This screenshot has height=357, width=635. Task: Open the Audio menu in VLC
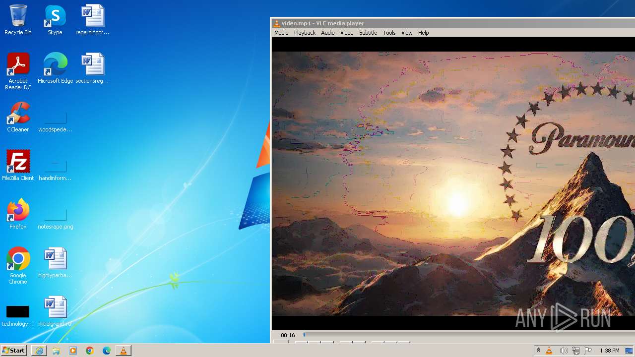(327, 33)
